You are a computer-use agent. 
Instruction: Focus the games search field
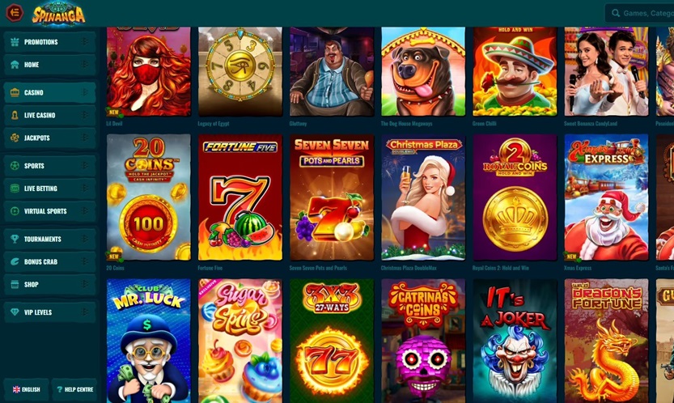pos(639,13)
